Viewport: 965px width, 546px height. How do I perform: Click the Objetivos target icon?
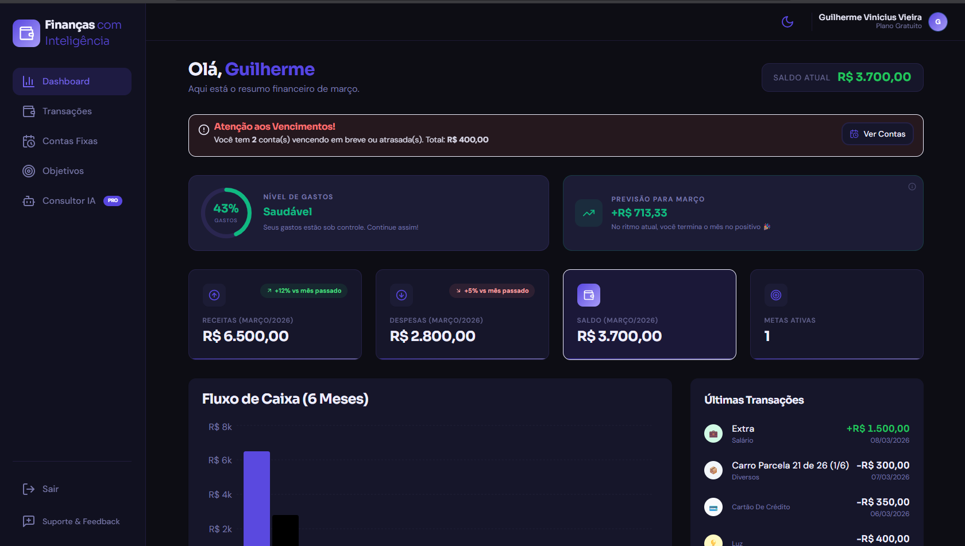(29, 171)
